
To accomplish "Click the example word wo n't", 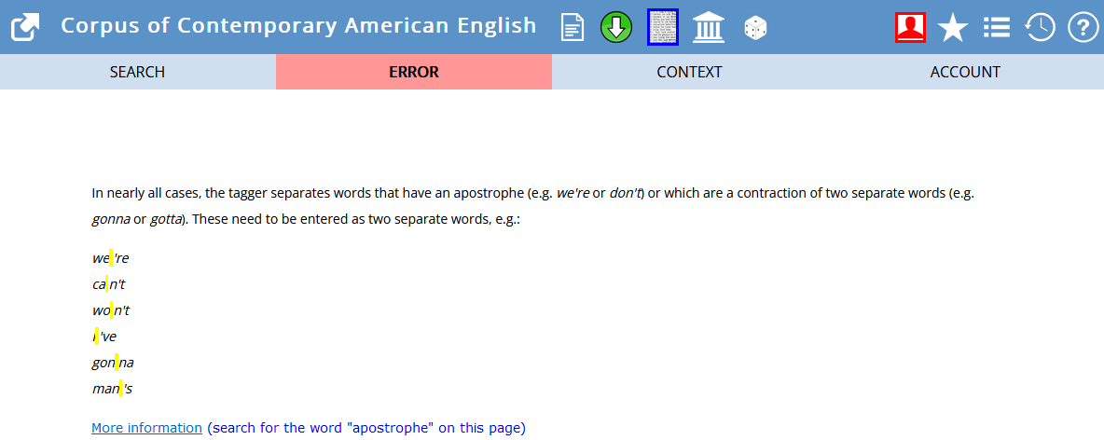I will pyautogui.click(x=111, y=310).
